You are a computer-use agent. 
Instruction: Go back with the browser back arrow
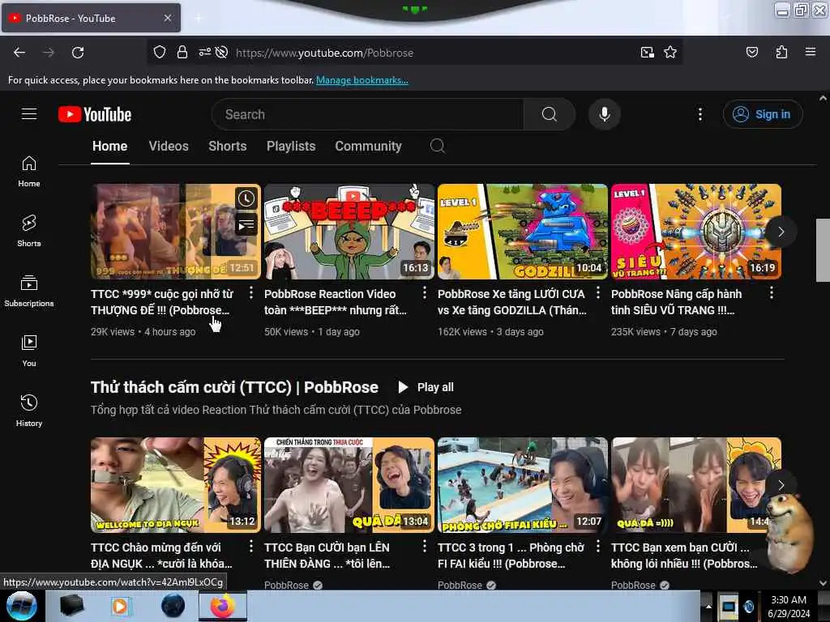pos(19,53)
